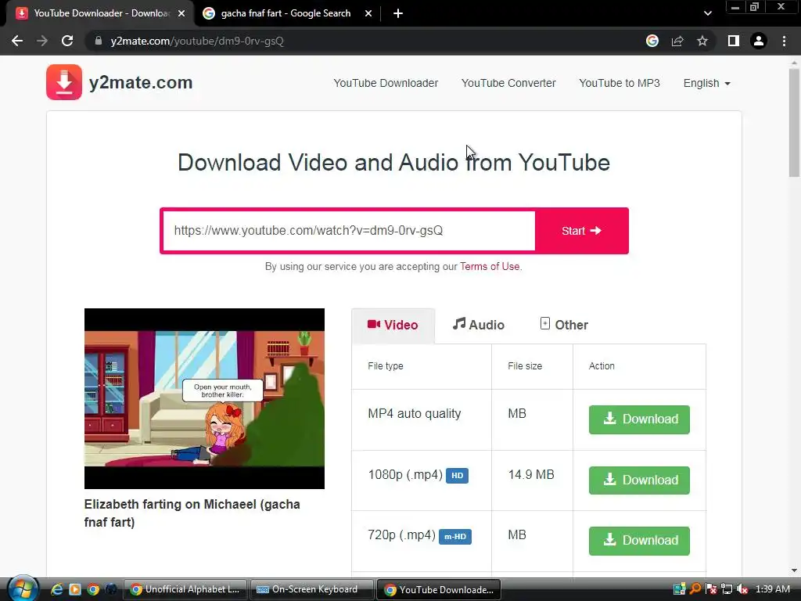The image size is (801, 601).
Task: Open tab search chevron in title bar
Action: tap(707, 13)
